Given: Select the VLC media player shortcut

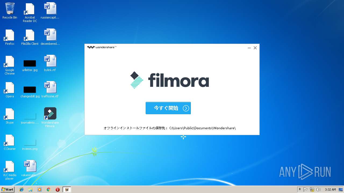Looking at the screenshot, I should (10, 170).
